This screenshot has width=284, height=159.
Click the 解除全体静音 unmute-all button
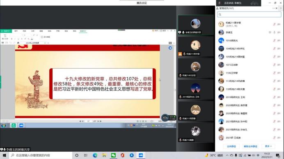[x=250, y=146]
